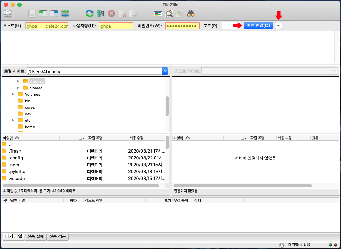Click the 서버/로컬 파일 queue column header
Viewport: 341px width, 249px height.
tap(32, 200)
